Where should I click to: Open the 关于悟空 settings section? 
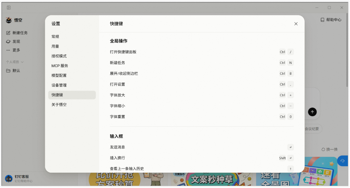coord(72,105)
